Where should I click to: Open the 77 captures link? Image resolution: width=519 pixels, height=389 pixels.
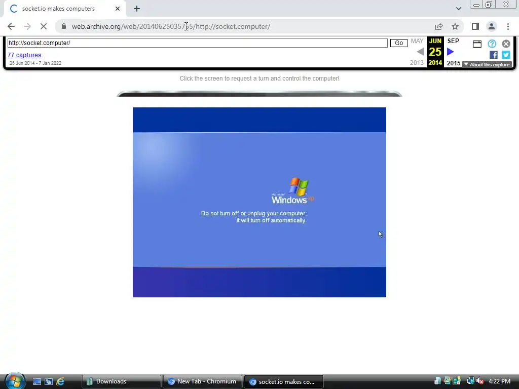click(x=24, y=55)
